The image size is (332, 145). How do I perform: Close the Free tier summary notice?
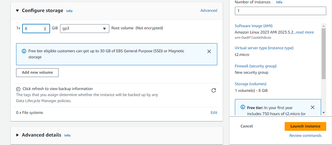[x=313, y=107]
